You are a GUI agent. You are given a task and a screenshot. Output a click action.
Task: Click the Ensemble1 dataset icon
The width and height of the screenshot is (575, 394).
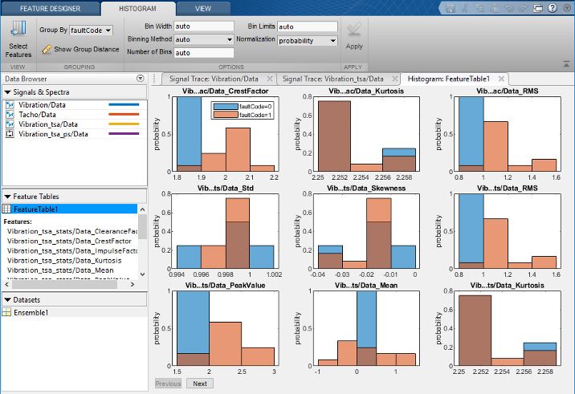click(x=7, y=312)
